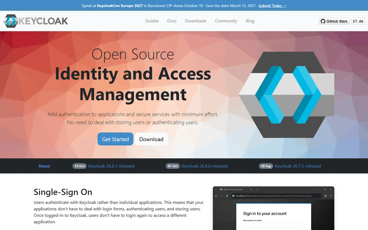Follow the Submit Today banner link
This screenshot has height=230, width=368.
272,6
